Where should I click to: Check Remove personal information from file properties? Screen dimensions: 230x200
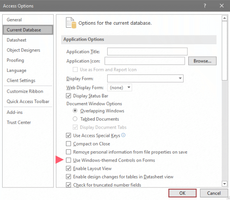tap(69, 152)
